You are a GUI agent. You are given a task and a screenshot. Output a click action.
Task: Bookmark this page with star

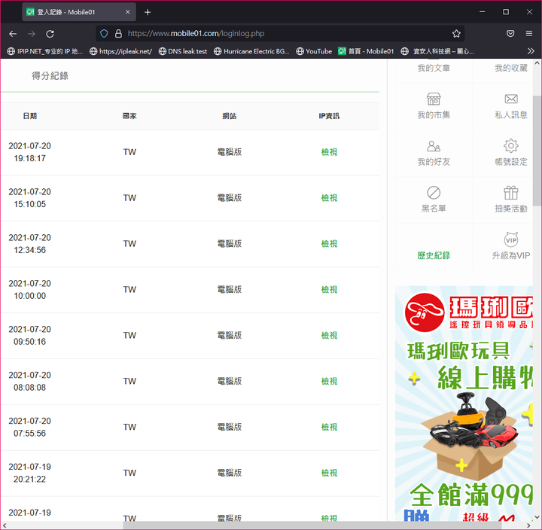(x=456, y=34)
